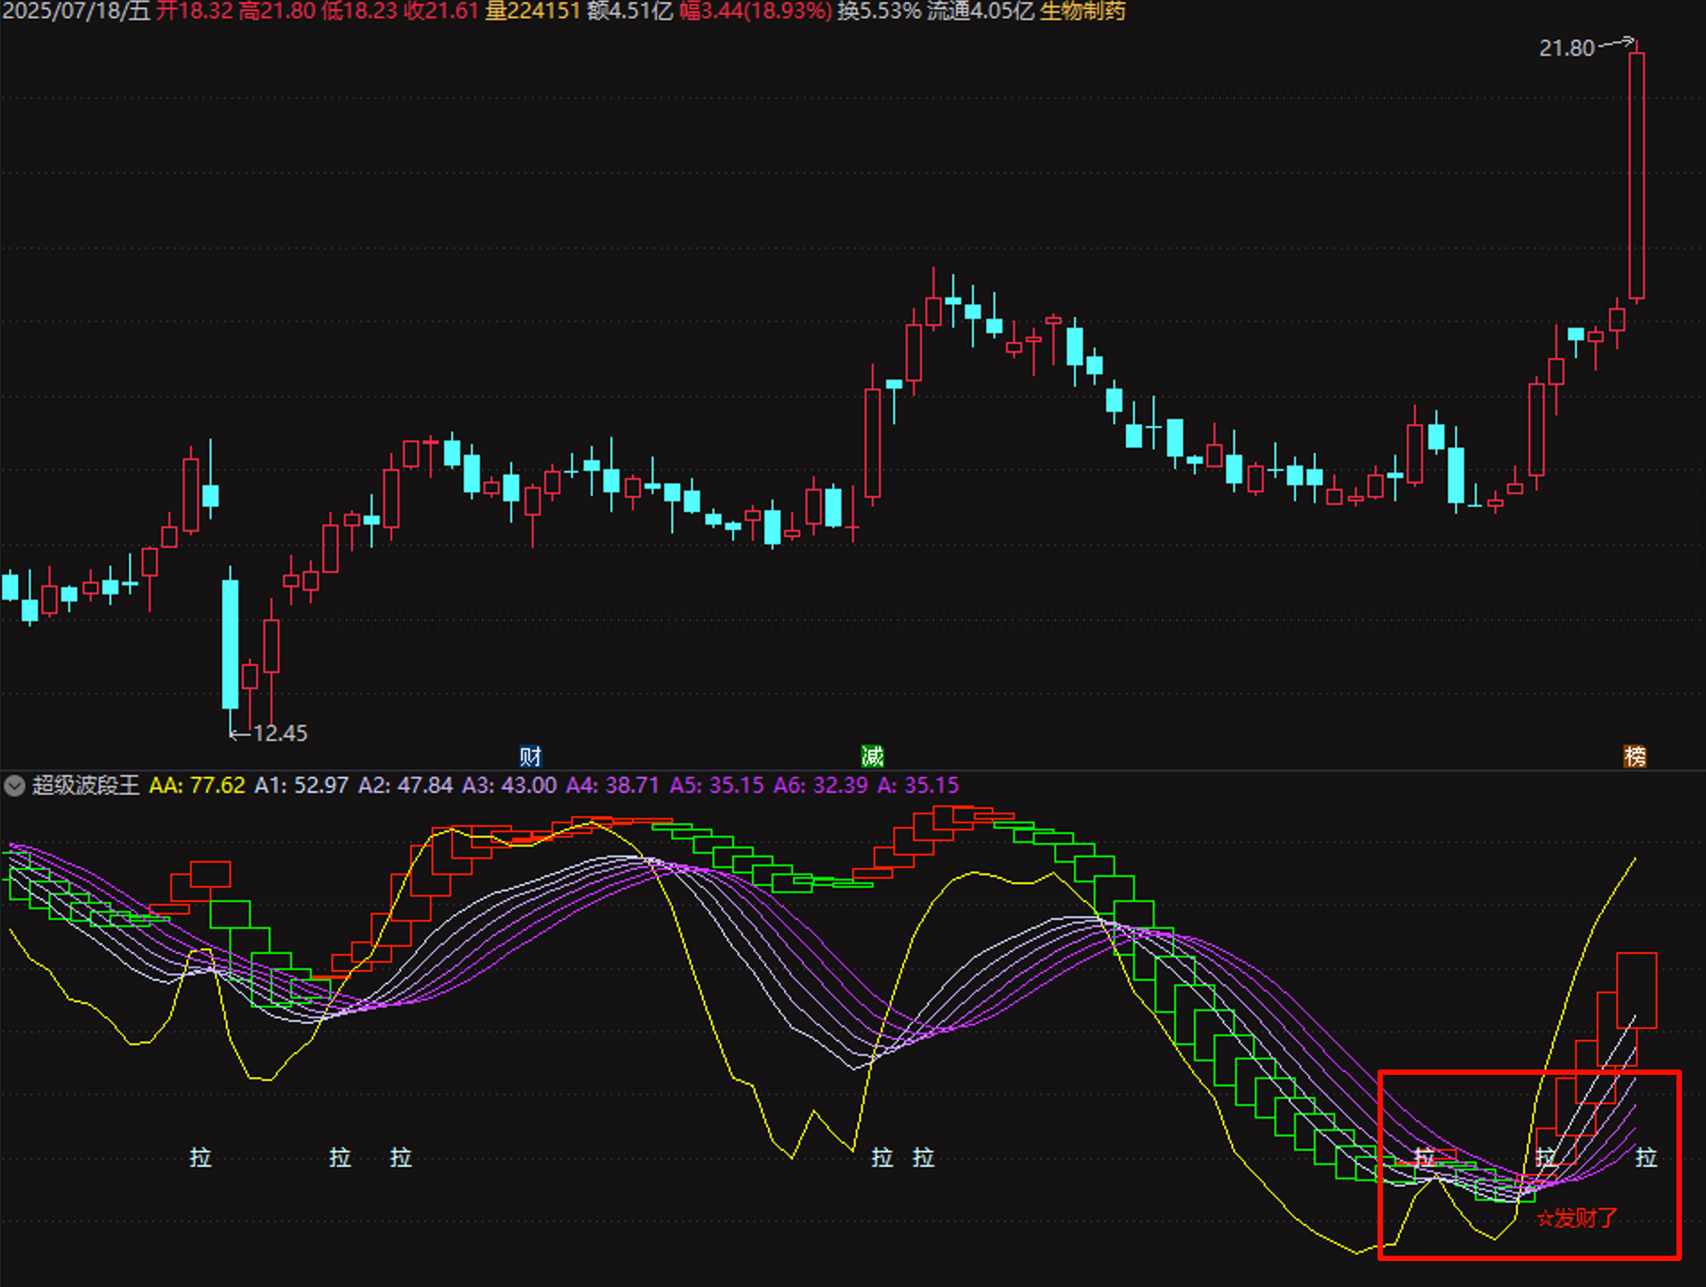Select the 超级波段王 indicator name label
This screenshot has width=1706, height=1287.
pyautogui.click(x=86, y=786)
